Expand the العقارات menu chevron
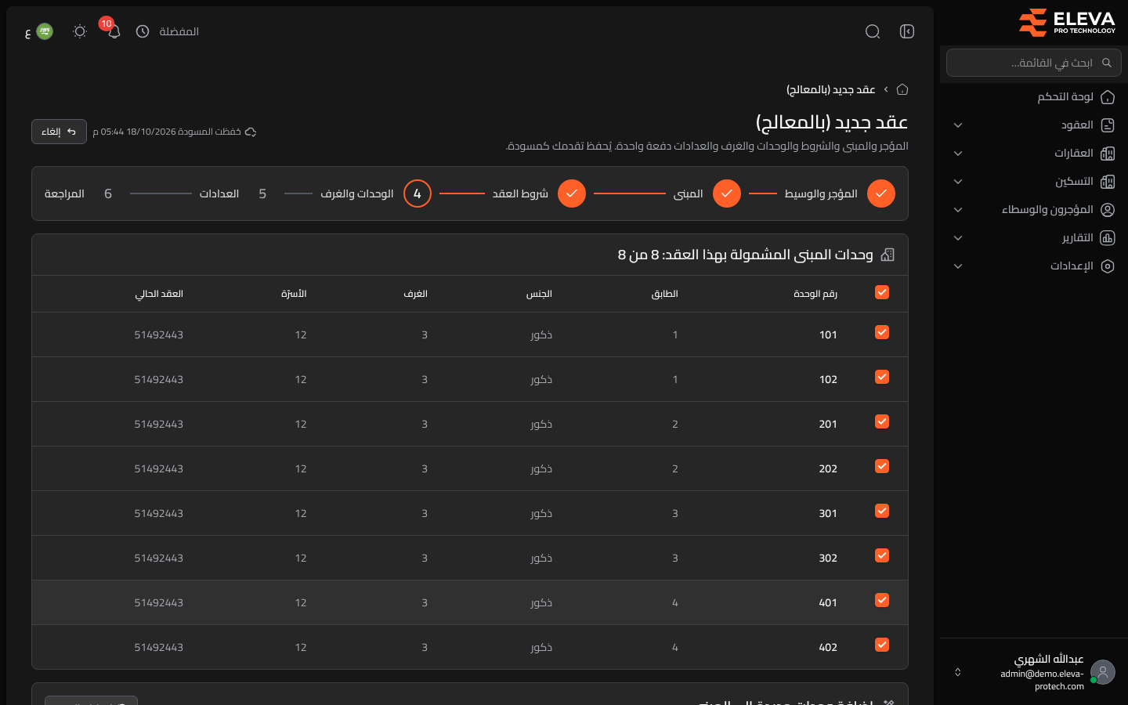 (958, 154)
